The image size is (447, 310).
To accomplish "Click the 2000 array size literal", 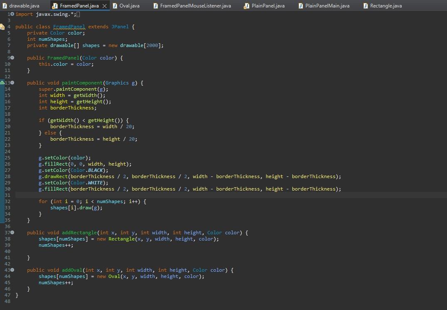I will point(152,45).
